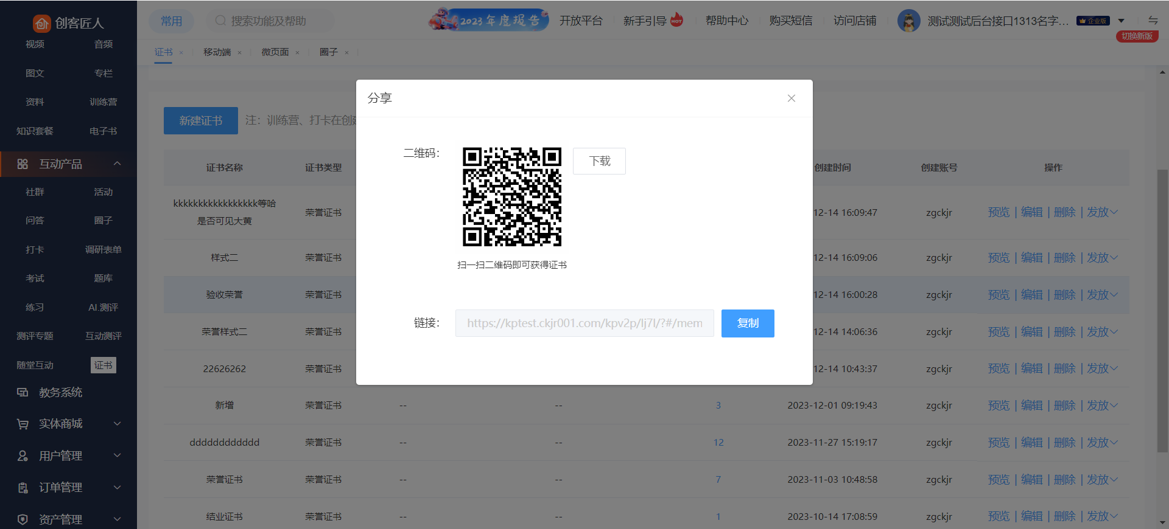This screenshot has width=1169, height=529.
Task: Switch to the 圈子 tab
Action: point(329,52)
